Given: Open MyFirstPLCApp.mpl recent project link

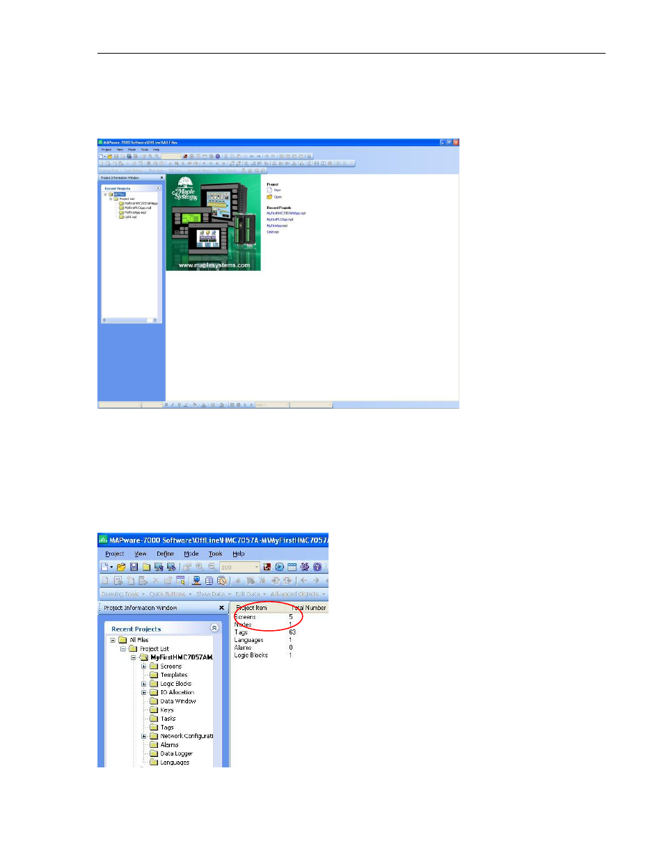Looking at the screenshot, I should (x=280, y=219).
